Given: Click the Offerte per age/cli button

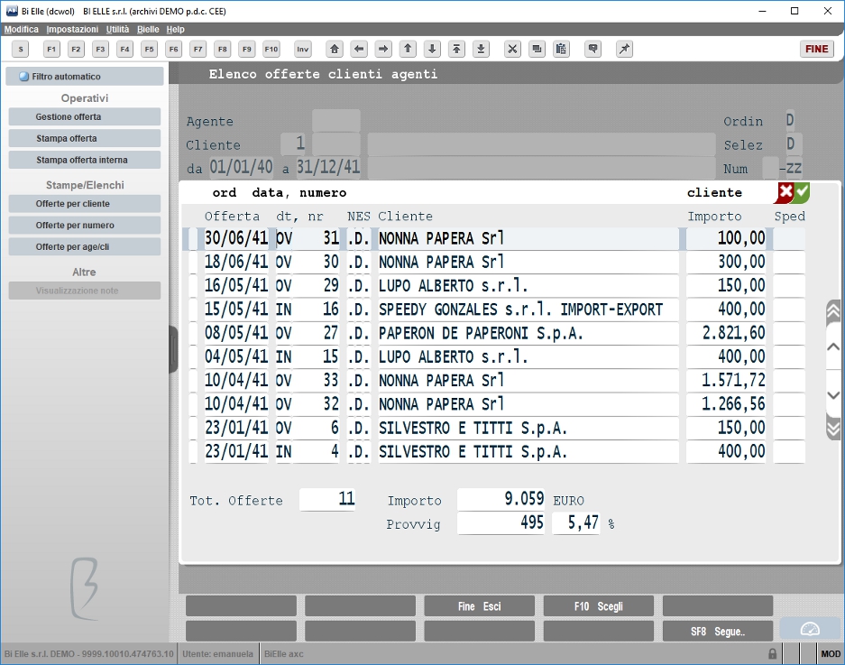Looking at the screenshot, I should click(85, 246).
